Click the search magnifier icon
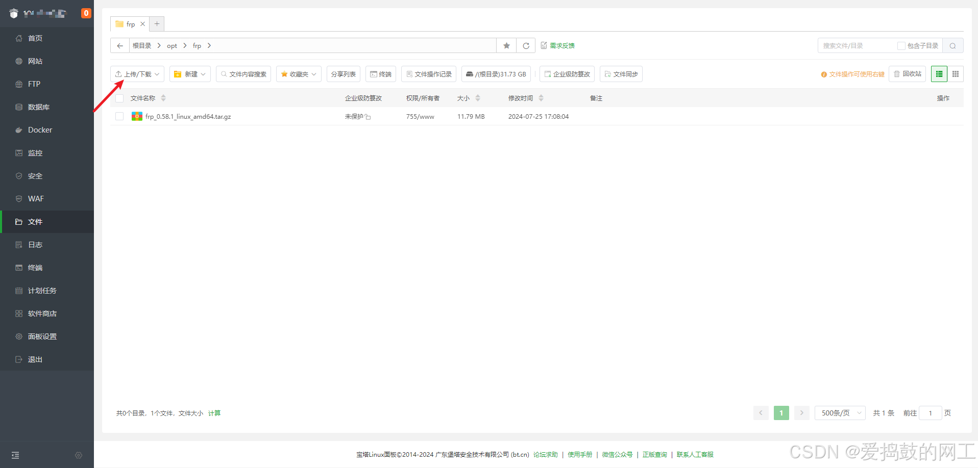 [952, 46]
